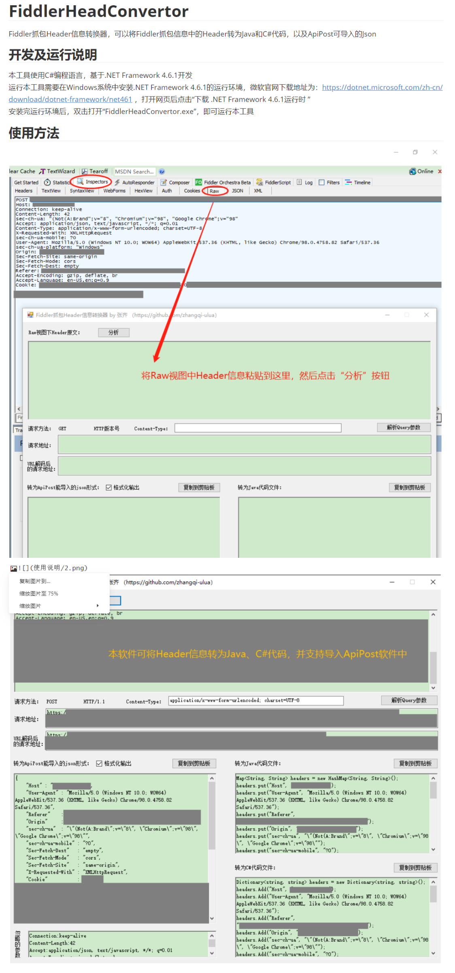The image size is (455, 973).
Task: Select the SyntaxView inspector sub-tab
Action: tap(82, 191)
